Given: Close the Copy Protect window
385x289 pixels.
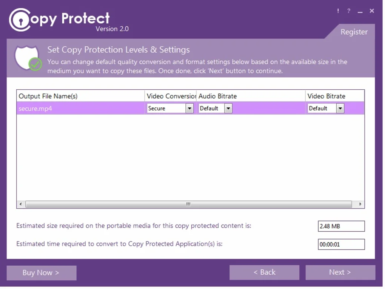Looking at the screenshot, I should (372, 11).
